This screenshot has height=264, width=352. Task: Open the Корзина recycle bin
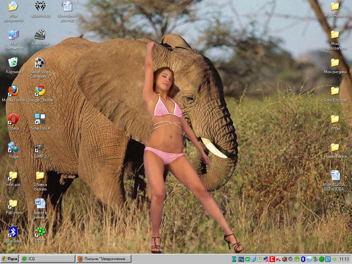click(13, 63)
